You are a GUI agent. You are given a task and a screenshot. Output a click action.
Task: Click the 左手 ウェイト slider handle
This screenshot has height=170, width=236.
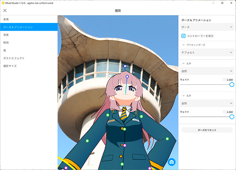coord(232,84)
